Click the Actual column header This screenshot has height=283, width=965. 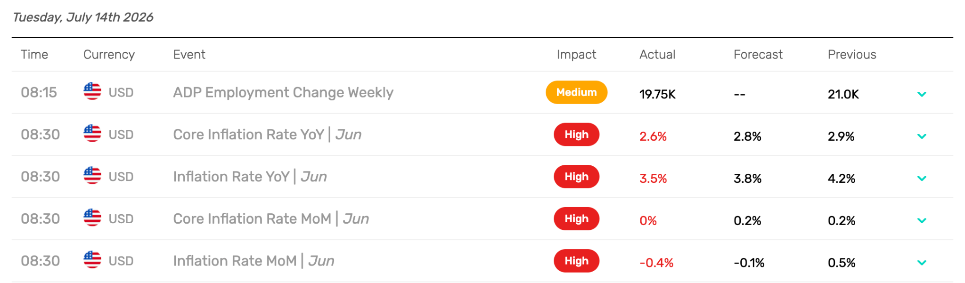point(657,55)
